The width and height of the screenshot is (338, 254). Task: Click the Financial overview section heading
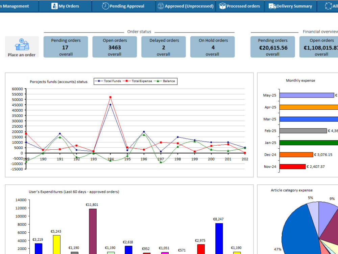coord(320,32)
